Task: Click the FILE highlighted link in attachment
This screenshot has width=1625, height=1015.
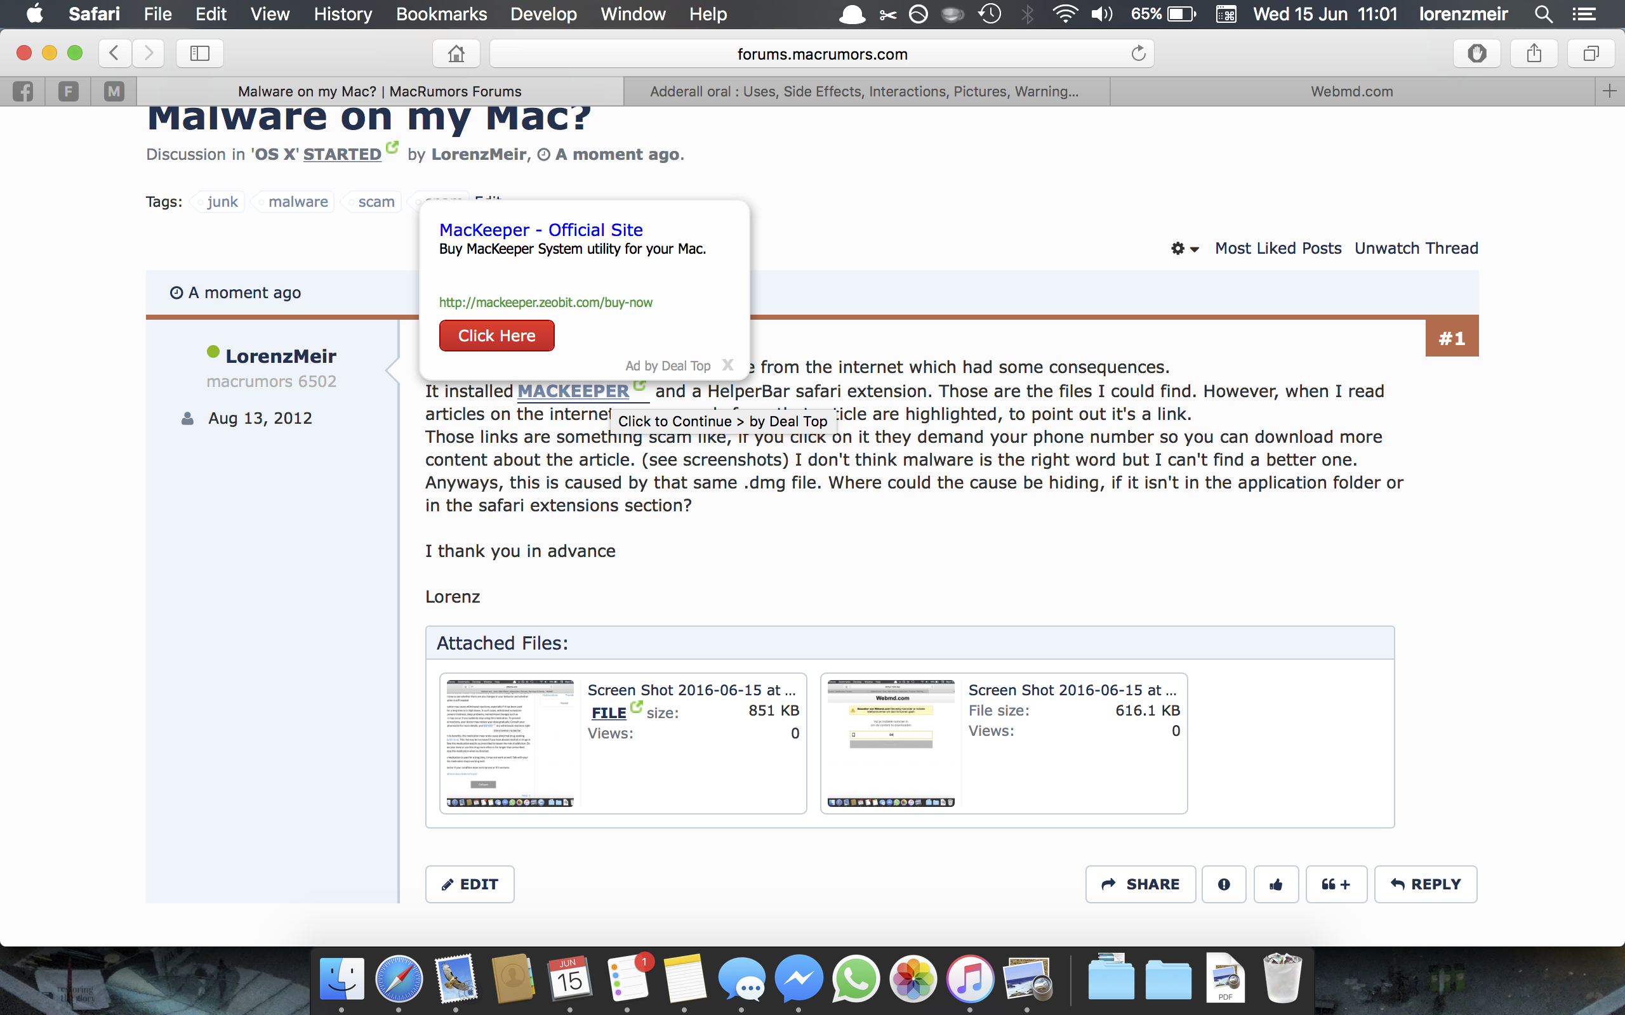Action: [608, 713]
